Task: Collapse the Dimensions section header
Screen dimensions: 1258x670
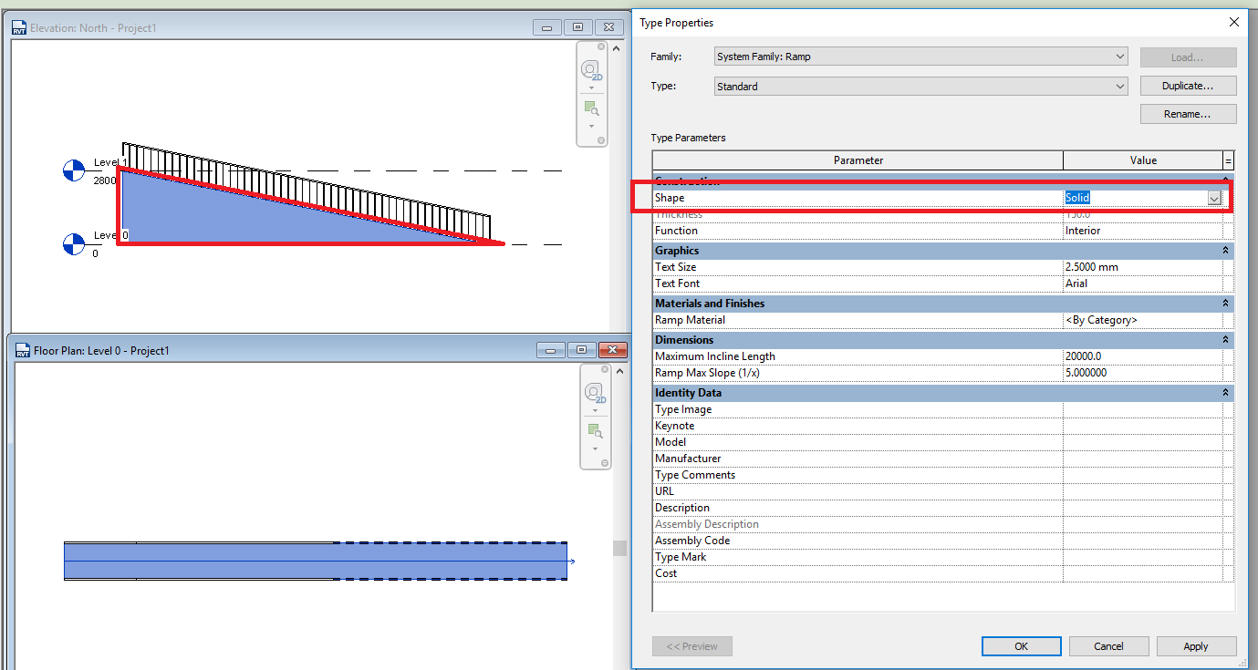Action: tap(1226, 339)
